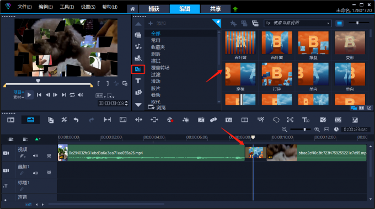This screenshot has height=209, width=375.
Task: Open the Title (T) library icon
Action: 138,81
